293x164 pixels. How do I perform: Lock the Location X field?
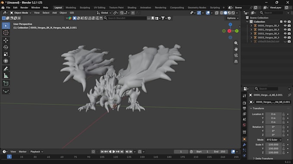pyautogui.click(x=284, y=114)
